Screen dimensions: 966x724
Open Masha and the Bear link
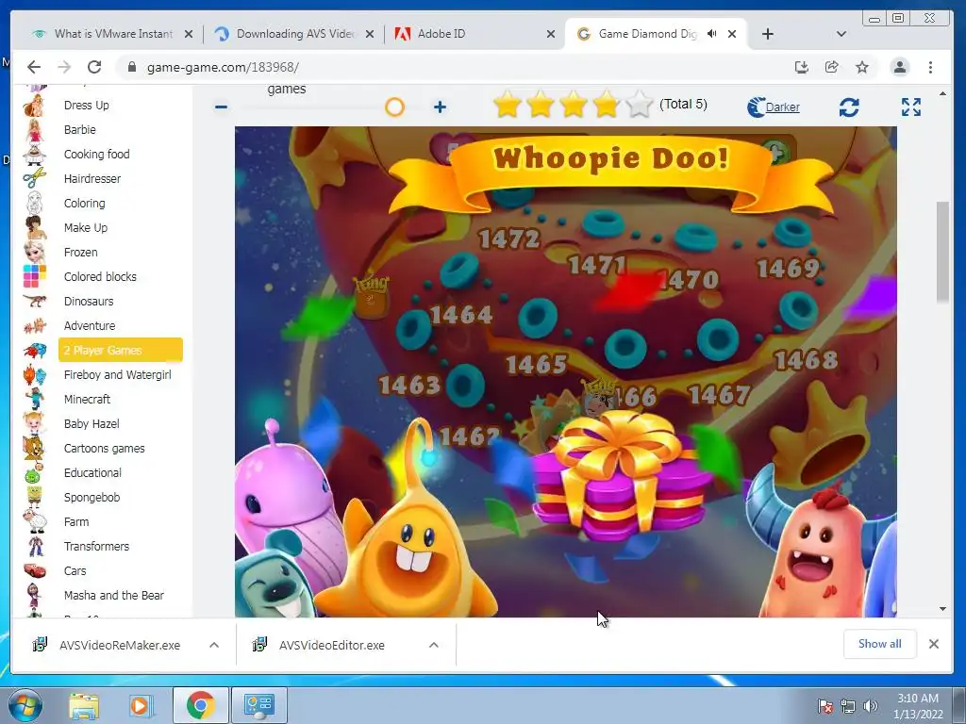tap(114, 596)
